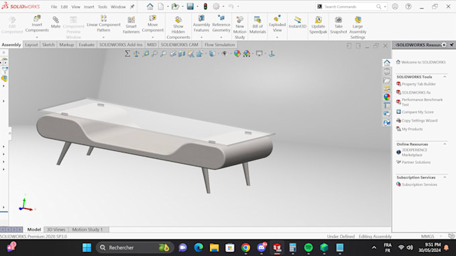Switch to 3D Views tab
The width and height of the screenshot is (456, 256).
56,229
